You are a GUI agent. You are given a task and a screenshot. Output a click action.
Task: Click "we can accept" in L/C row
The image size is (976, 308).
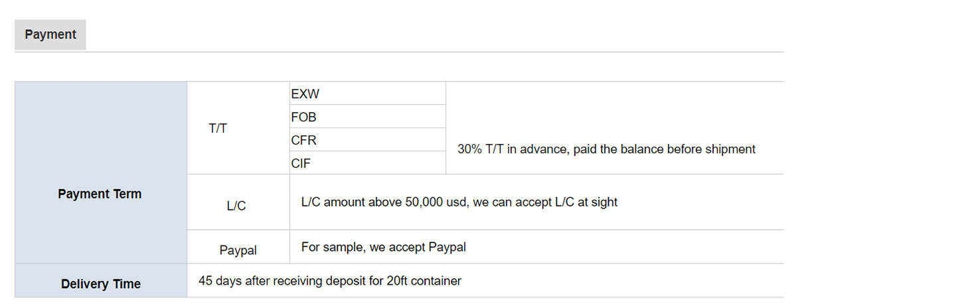click(x=512, y=202)
